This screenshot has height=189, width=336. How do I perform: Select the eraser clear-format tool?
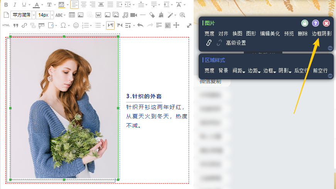(152, 15)
